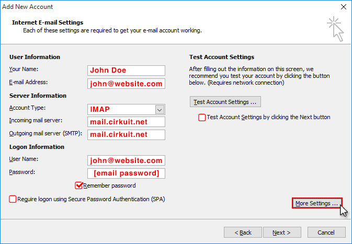This screenshot has width=352, height=244.
Task: Open the Account Type dropdown arrow
Action: [x=160, y=110]
